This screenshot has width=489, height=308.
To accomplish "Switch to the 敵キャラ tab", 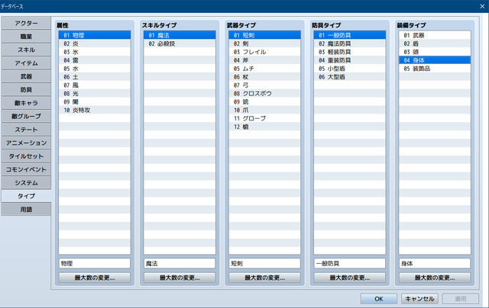I will coord(26,103).
